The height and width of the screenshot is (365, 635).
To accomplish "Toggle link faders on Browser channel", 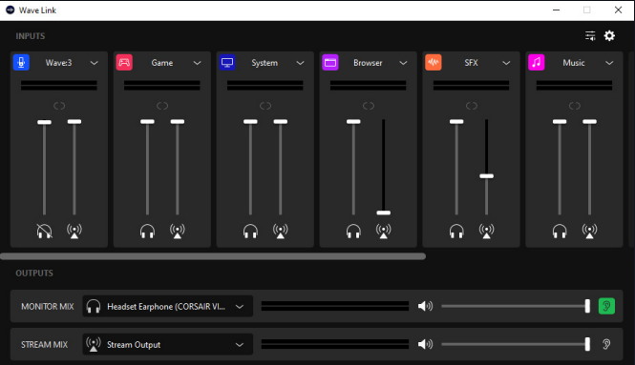I will (x=369, y=106).
